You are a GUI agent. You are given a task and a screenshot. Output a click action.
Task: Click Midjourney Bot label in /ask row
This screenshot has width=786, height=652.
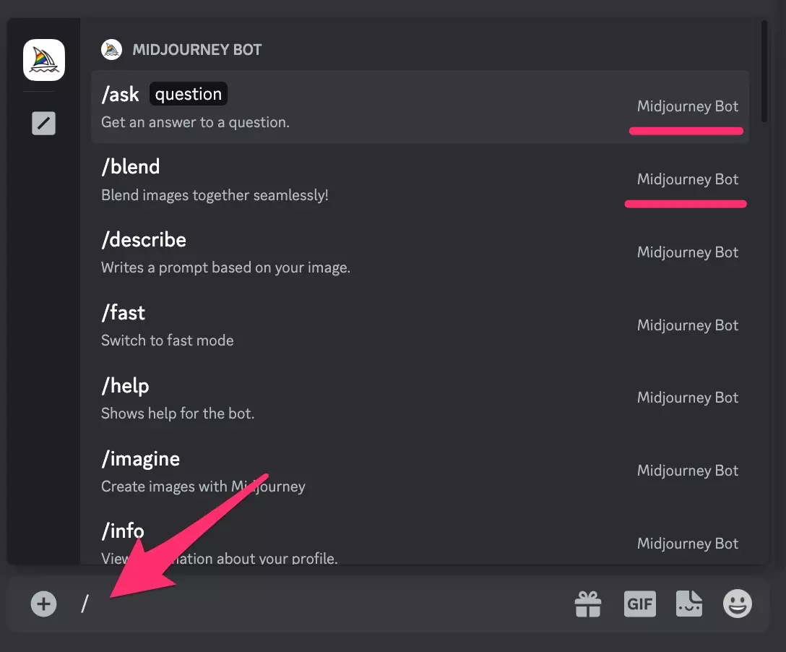[688, 106]
